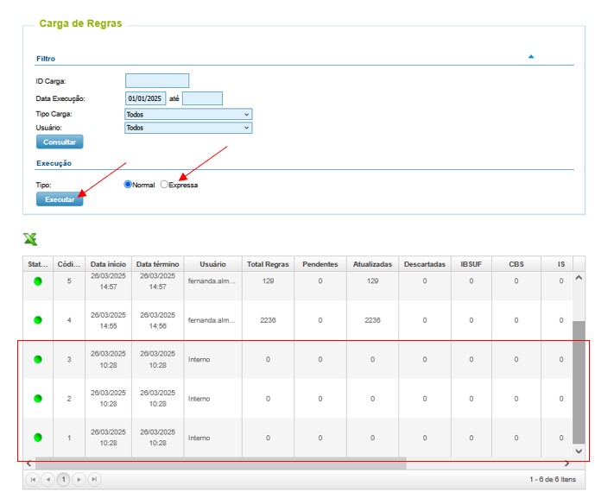Image resolution: width=614 pixels, height=498 pixels.
Task: Collapse the Filtro section using the triangle arrow
Action: pos(531,57)
